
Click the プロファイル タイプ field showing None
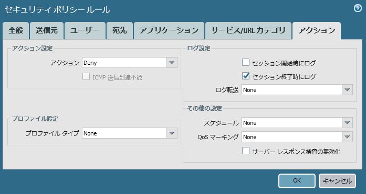[124, 133]
